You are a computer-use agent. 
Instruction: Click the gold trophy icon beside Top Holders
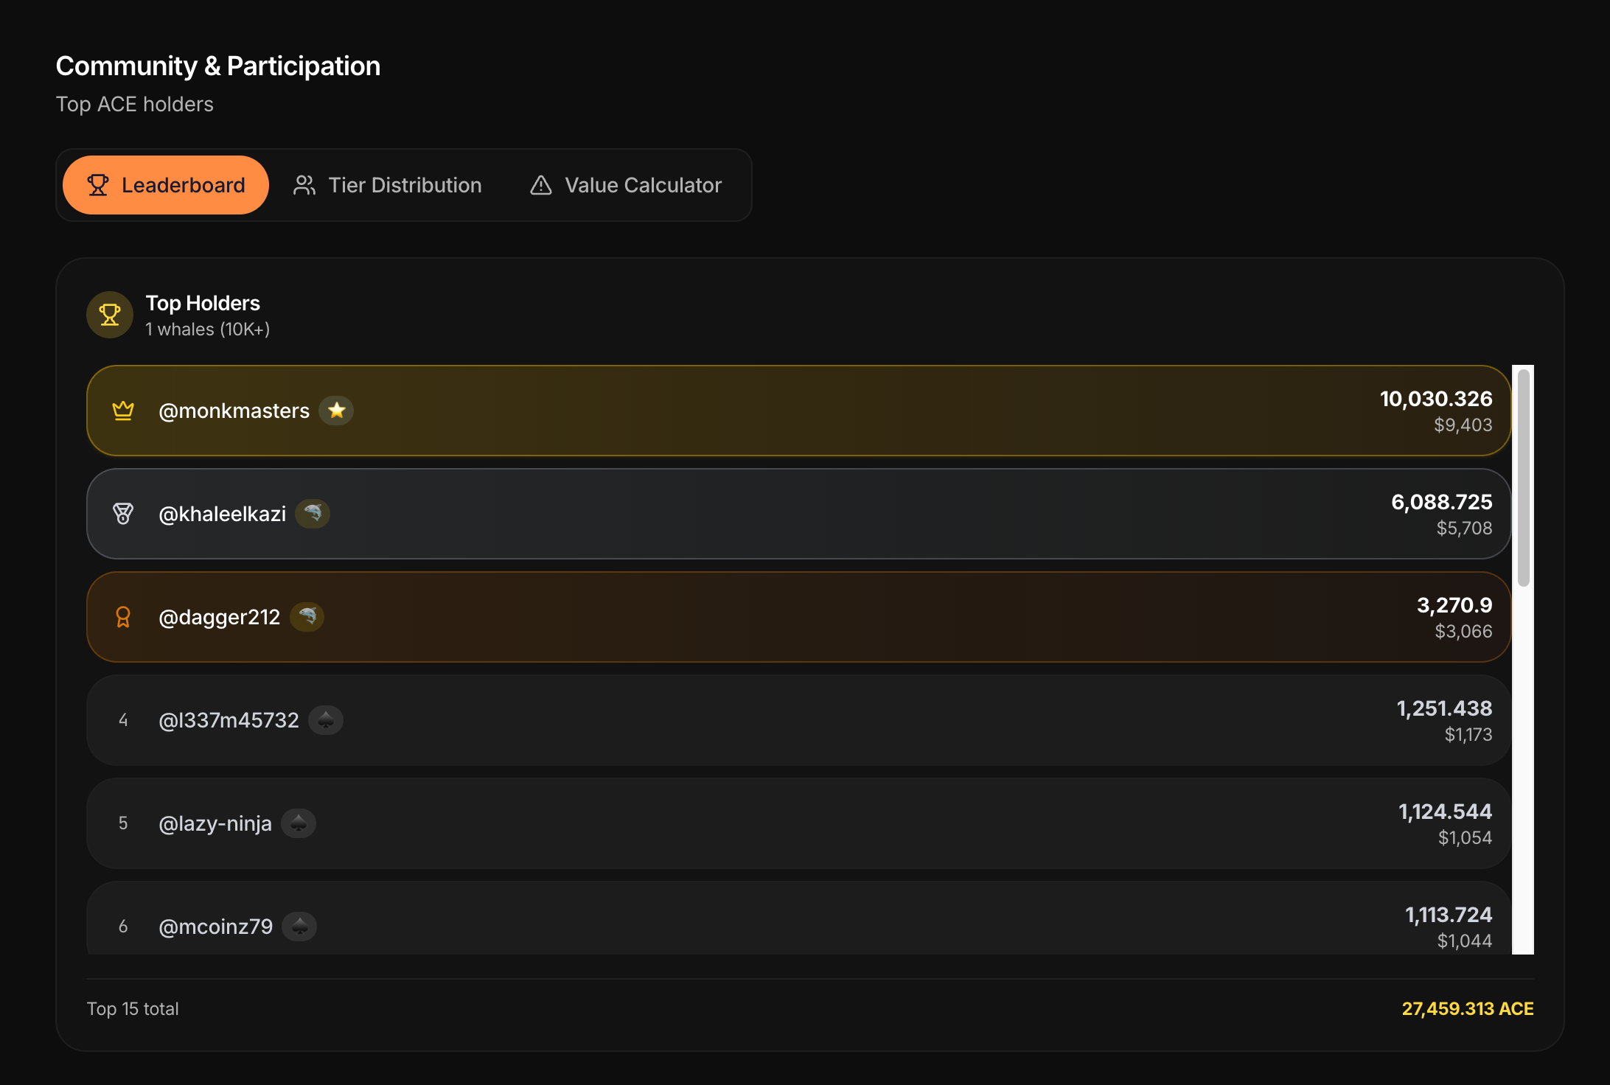pyautogui.click(x=110, y=315)
